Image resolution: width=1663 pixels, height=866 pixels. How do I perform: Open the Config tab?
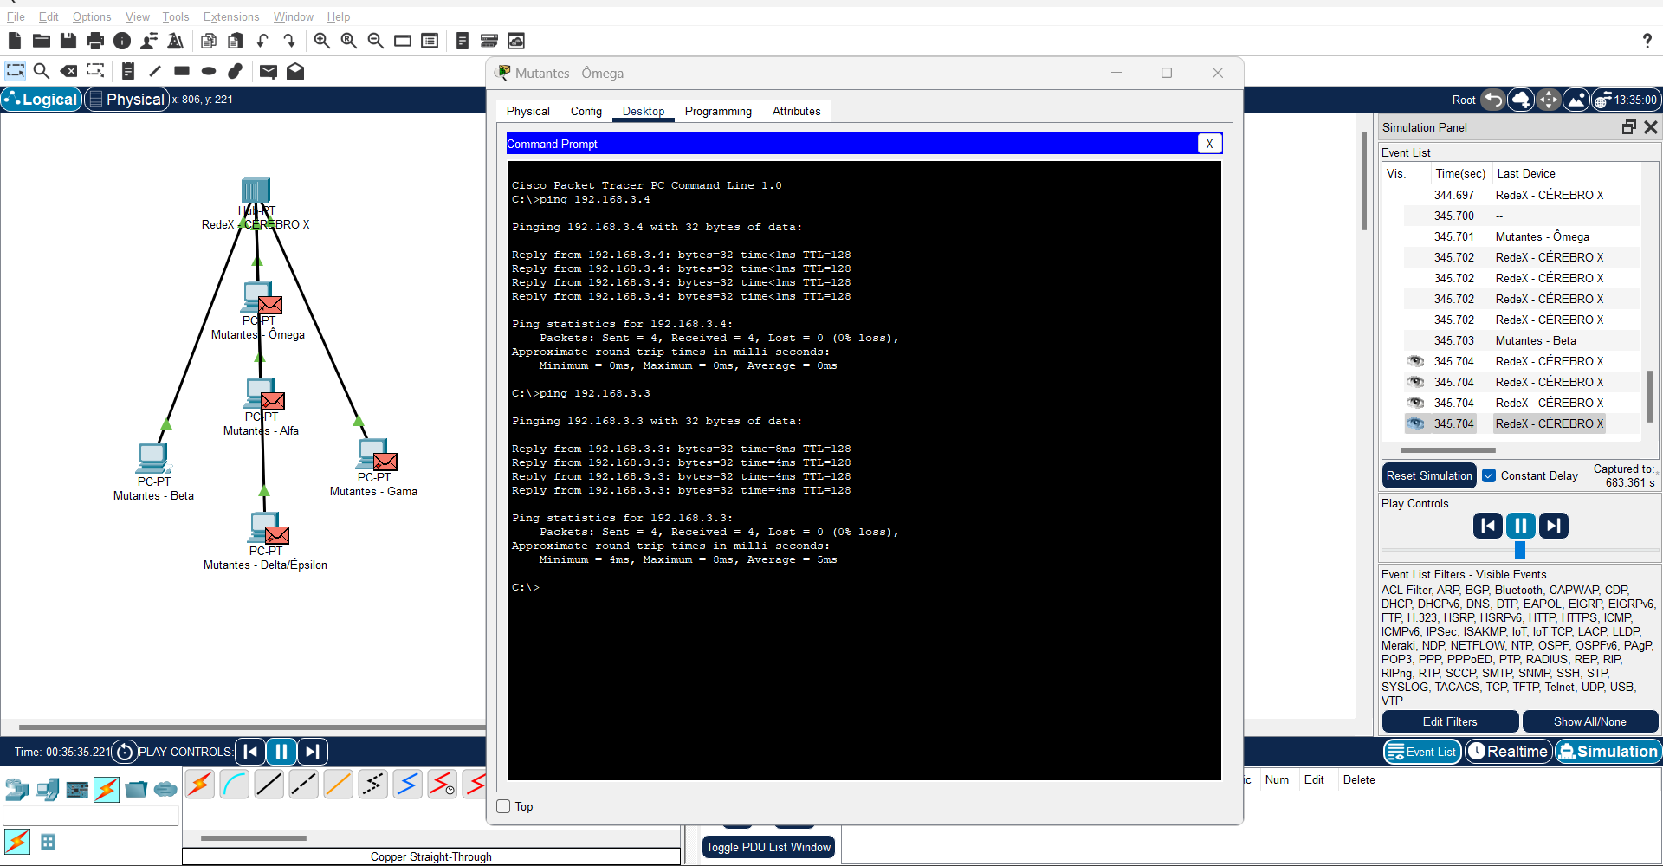click(x=586, y=111)
